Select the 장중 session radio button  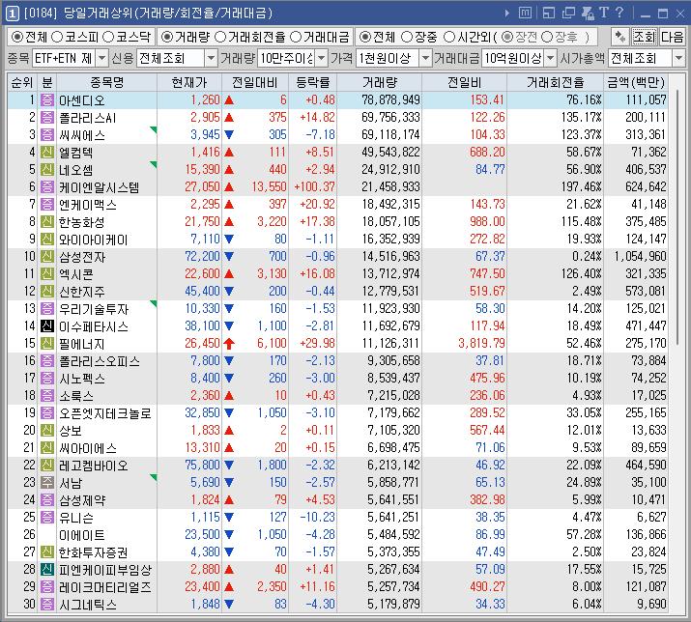click(x=407, y=37)
